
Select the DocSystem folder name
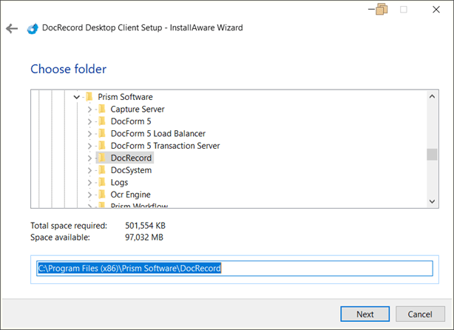pos(131,170)
